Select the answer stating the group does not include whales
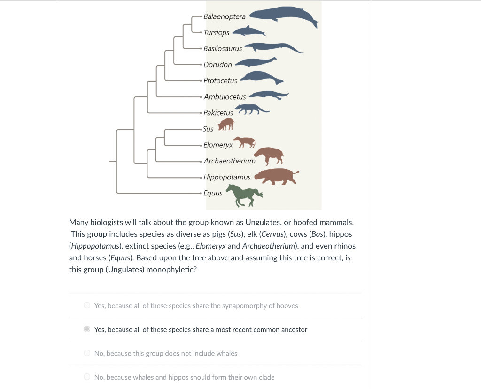This screenshot has width=481, height=389. click(87, 353)
